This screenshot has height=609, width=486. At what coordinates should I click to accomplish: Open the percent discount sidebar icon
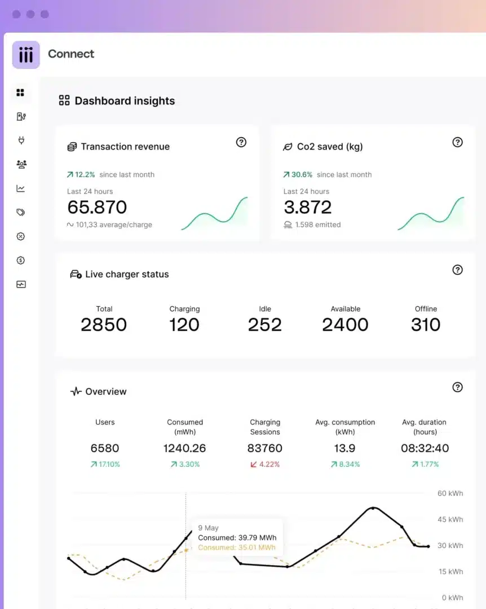(21, 236)
